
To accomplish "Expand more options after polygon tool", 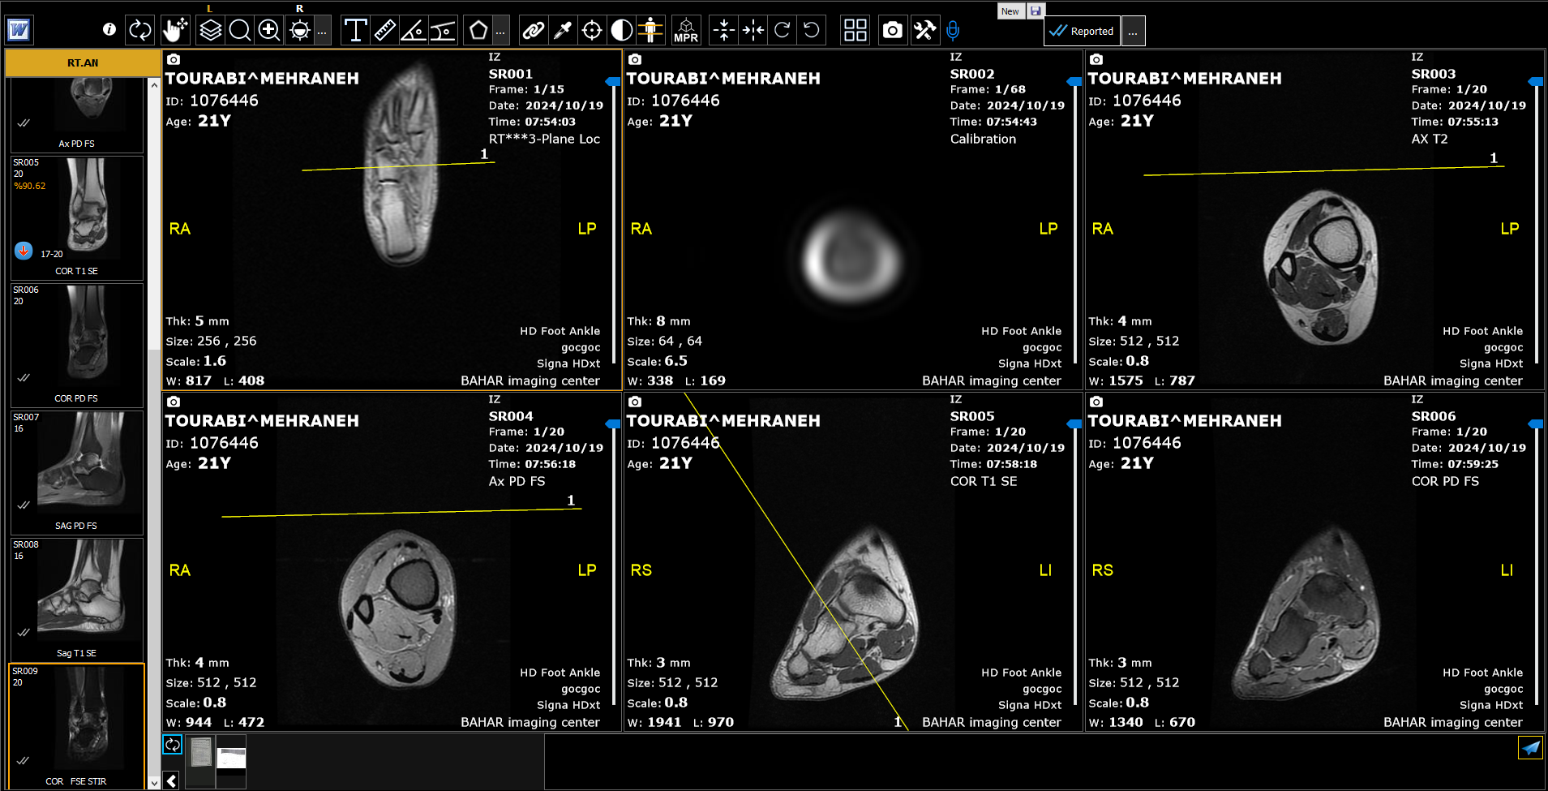I will [x=500, y=32].
